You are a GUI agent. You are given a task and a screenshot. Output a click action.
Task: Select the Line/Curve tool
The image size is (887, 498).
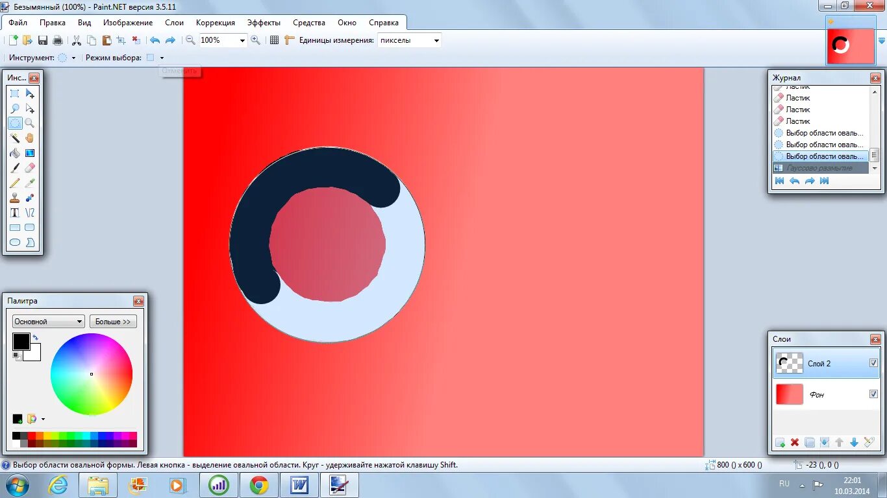coord(30,213)
